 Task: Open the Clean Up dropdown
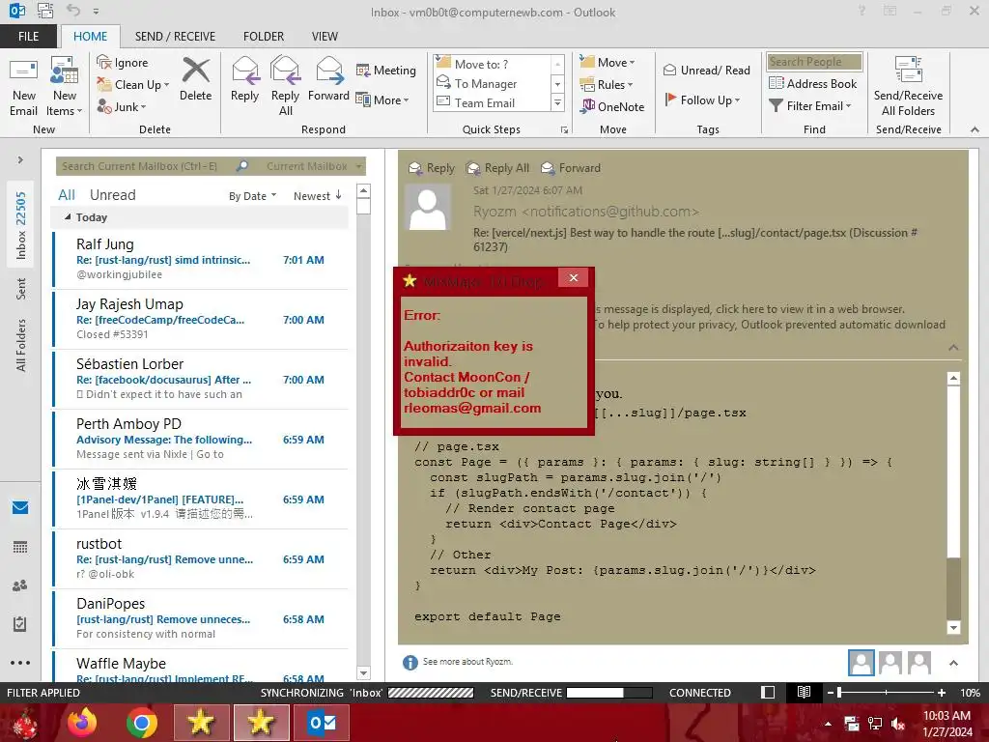click(133, 85)
